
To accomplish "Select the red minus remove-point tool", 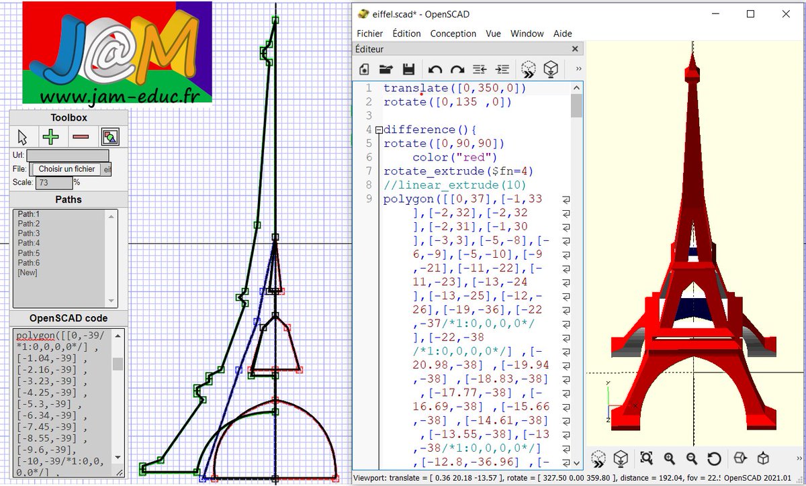I will click(x=81, y=138).
